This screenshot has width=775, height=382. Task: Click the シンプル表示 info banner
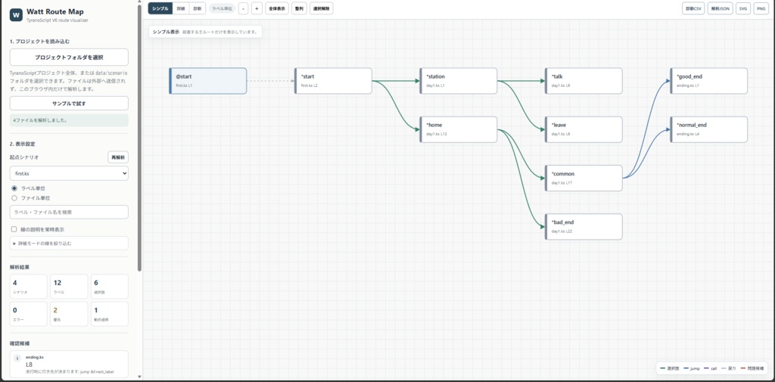(x=205, y=32)
